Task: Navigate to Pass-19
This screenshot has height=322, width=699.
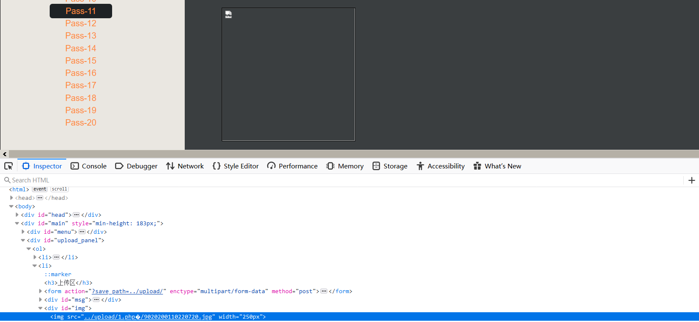Action: pyautogui.click(x=81, y=110)
